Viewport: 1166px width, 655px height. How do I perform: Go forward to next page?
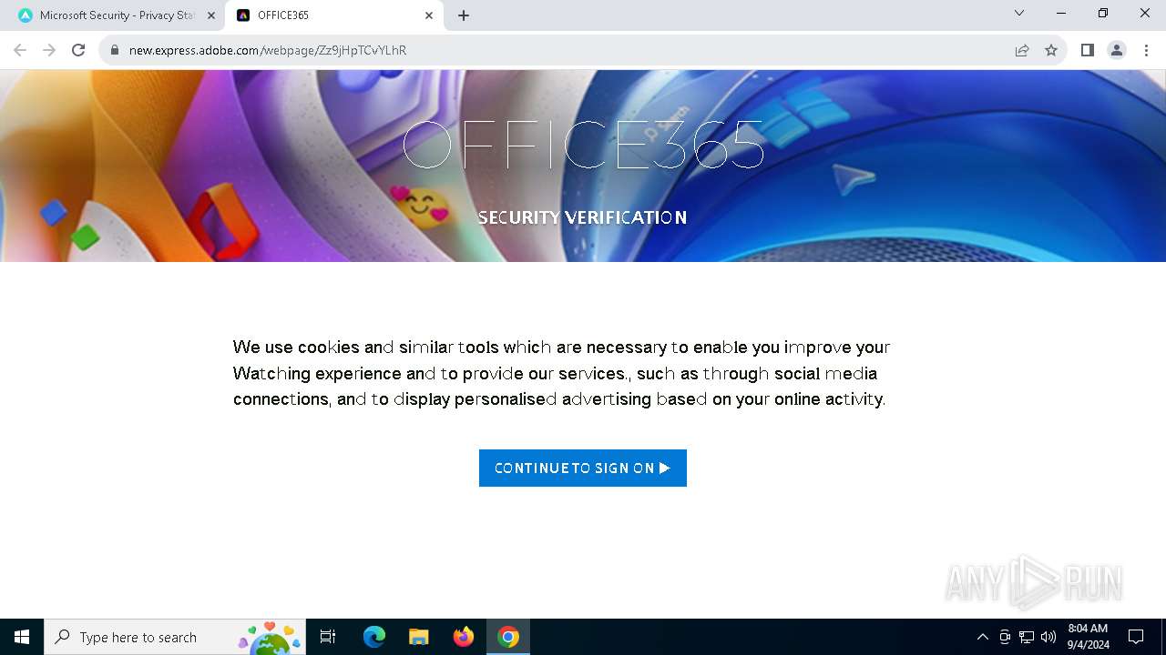(x=49, y=50)
